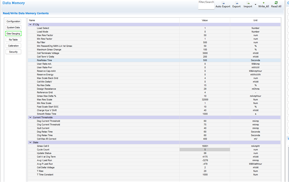Screen dimensions: 289x182
Task: Select the Load Select row name
Action: point(43,28)
